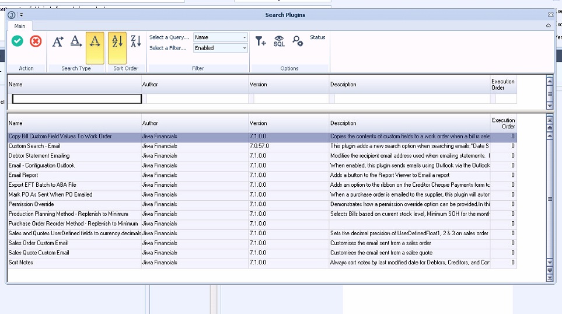Open the view SQL eye icon
Viewport: 562px width, 314px height.
(x=279, y=41)
